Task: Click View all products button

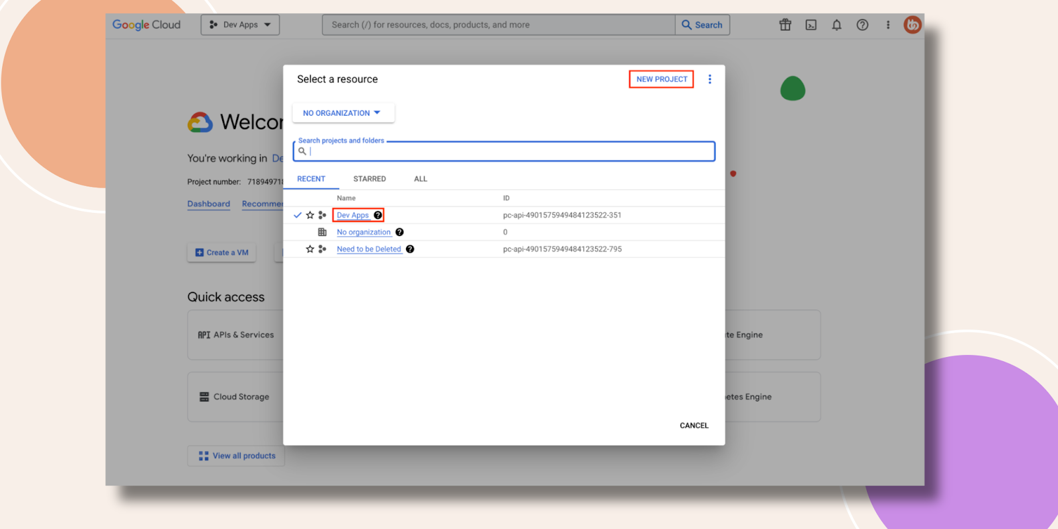Action: (236, 456)
